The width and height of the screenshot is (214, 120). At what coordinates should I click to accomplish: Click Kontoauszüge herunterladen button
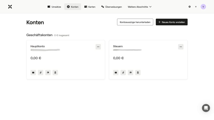(135, 22)
